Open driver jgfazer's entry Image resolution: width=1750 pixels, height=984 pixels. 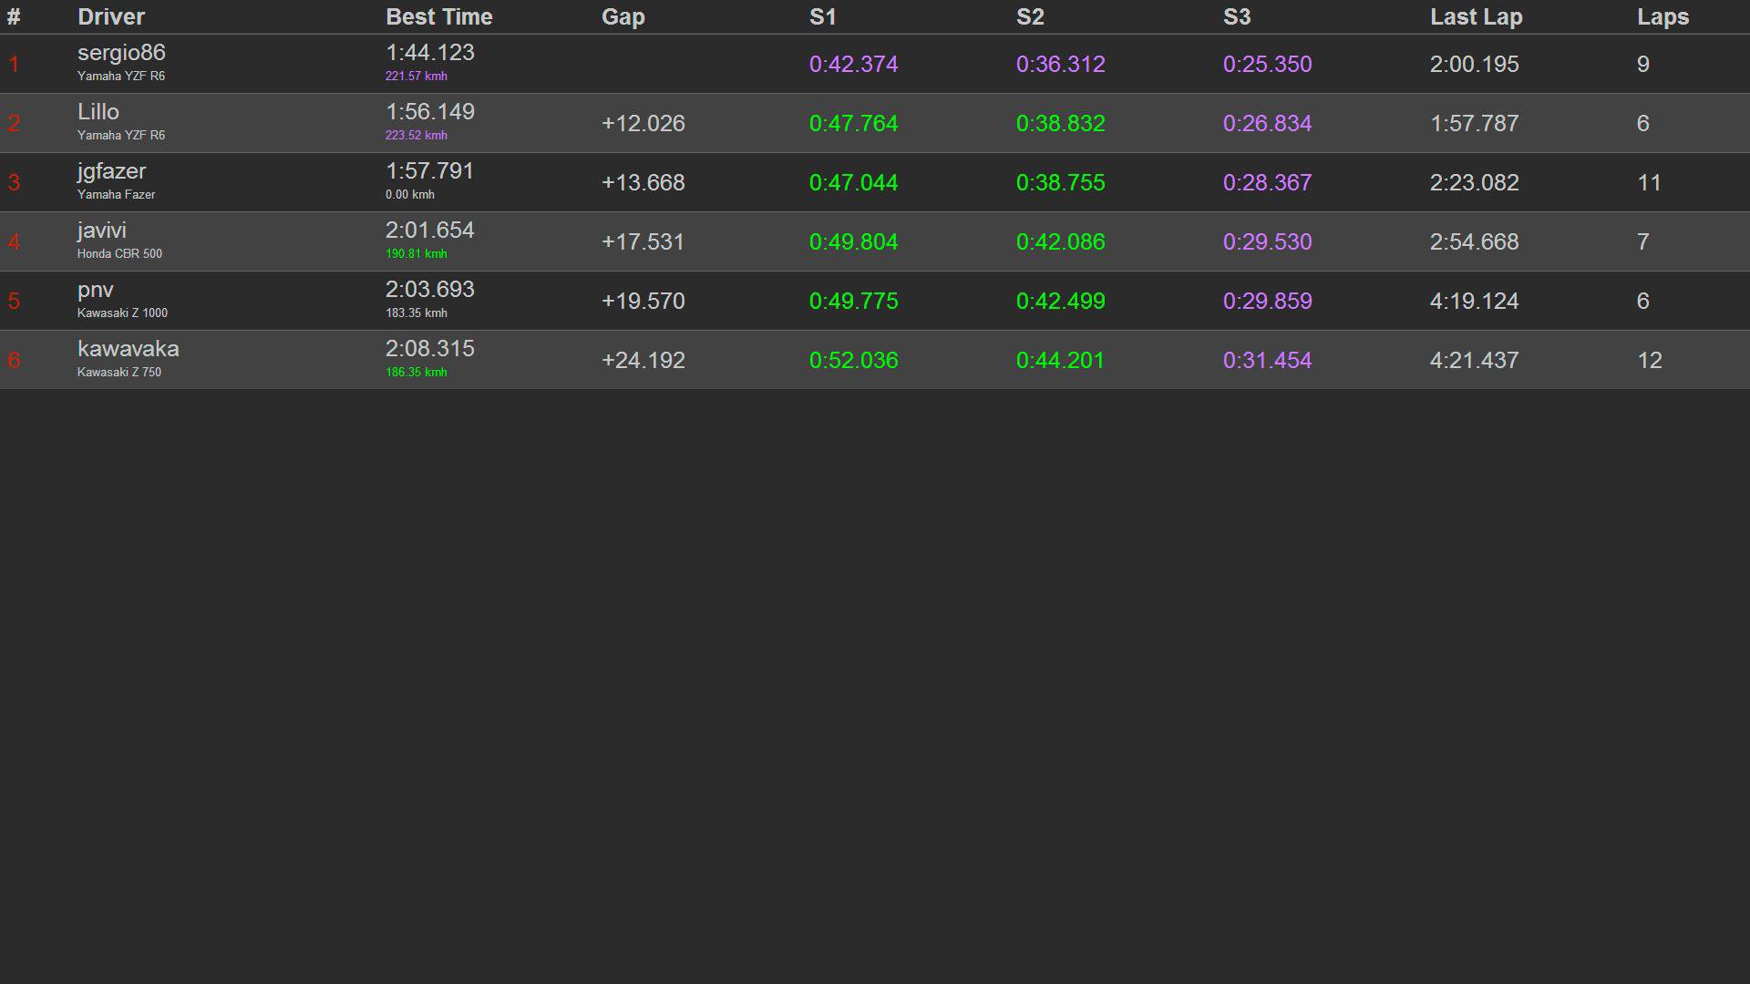point(111,171)
